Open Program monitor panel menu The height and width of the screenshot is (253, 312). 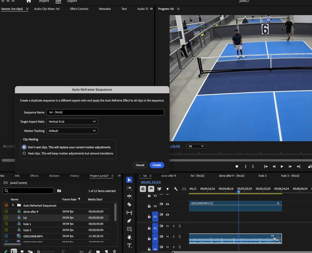click(178, 9)
